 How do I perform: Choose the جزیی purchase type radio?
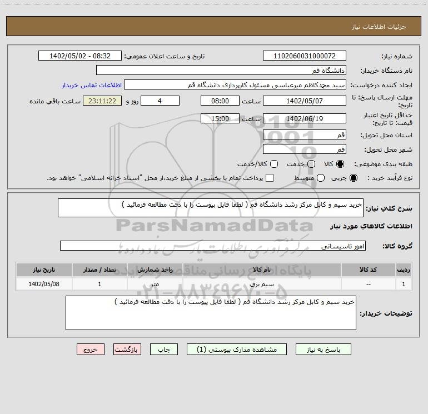click(354, 178)
